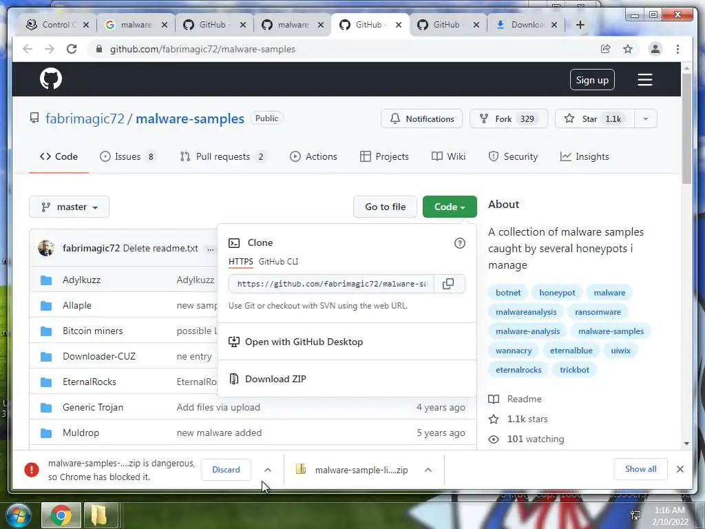Screen dimensions: 705x529
Task: Click the wannacry topic tag
Action: point(514,351)
